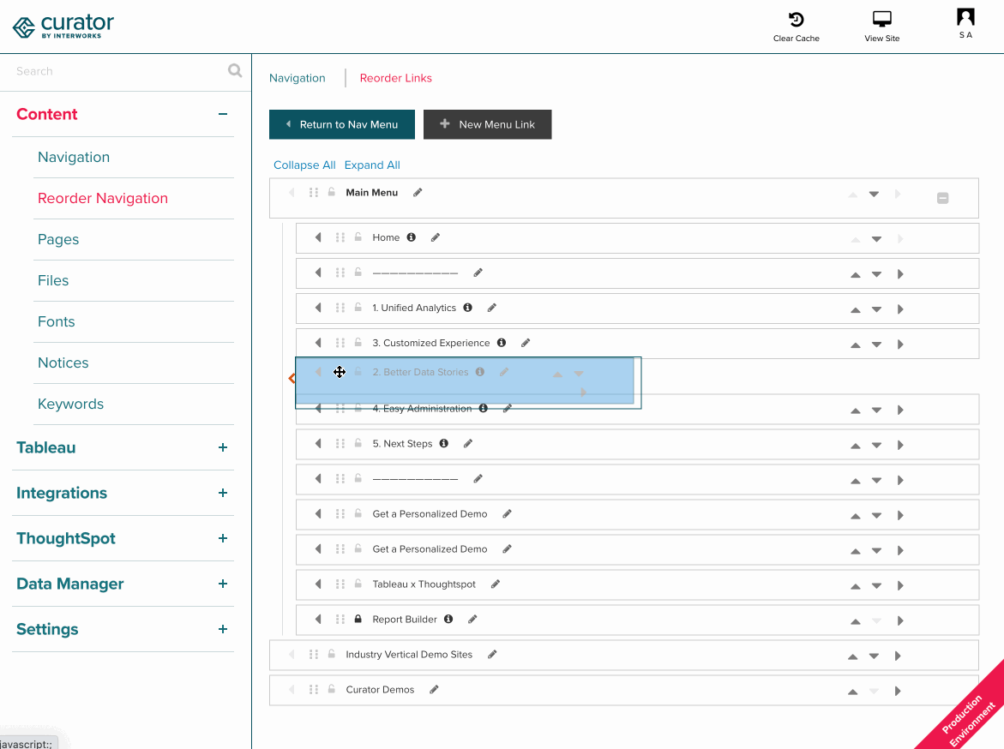Edit the Tableau x Thoughtspot link

495,584
